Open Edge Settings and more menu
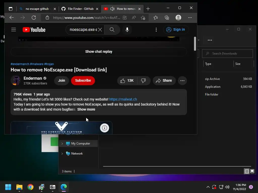The width and height of the screenshot is (258, 193). tap(190, 18)
